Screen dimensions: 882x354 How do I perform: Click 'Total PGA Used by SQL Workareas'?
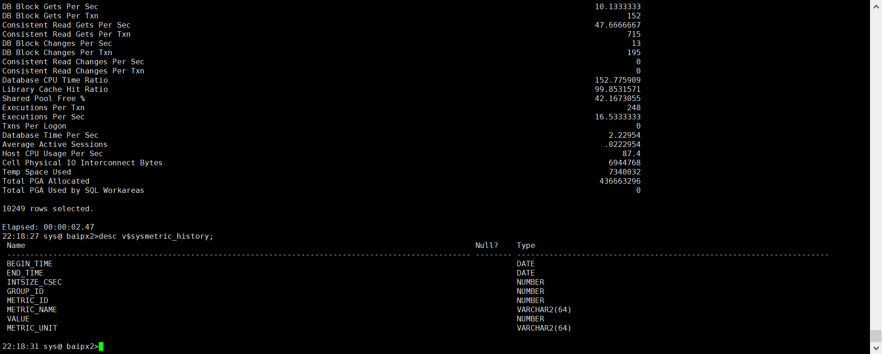[73, 191]
